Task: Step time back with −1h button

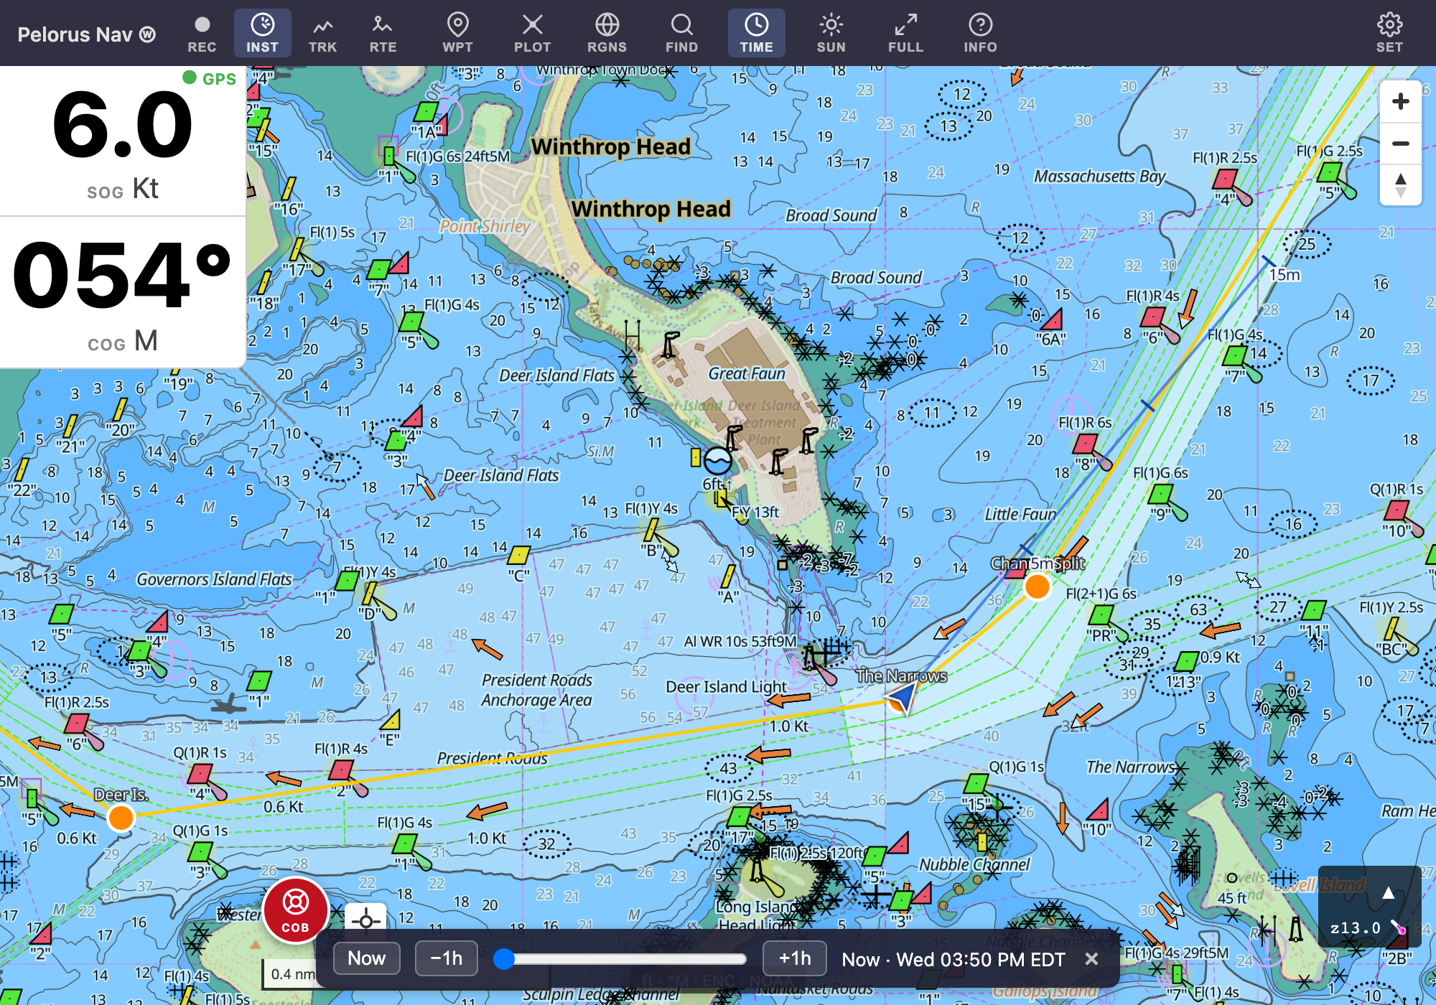Action: (x=446, y=958)
